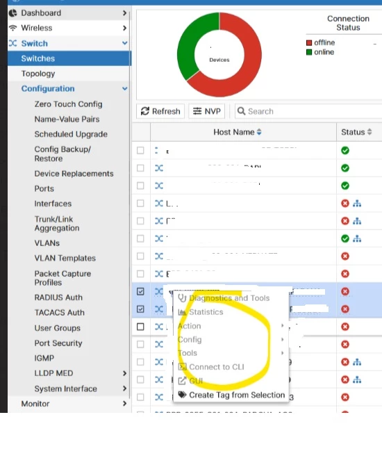Open the Switches page in the sidebar
The image size is (382, 465).
tap(69, 58)
